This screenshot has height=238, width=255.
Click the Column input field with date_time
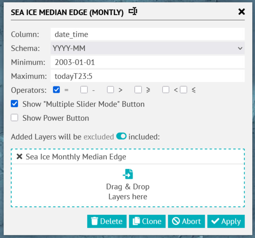click(x=148, y=34)
